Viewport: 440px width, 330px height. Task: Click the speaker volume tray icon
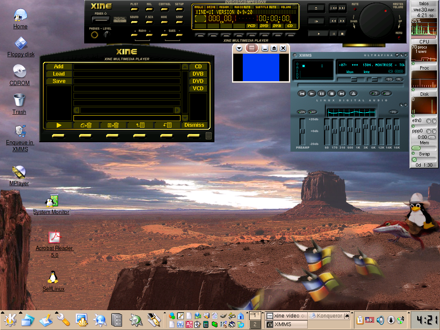[x=380, y=320]
